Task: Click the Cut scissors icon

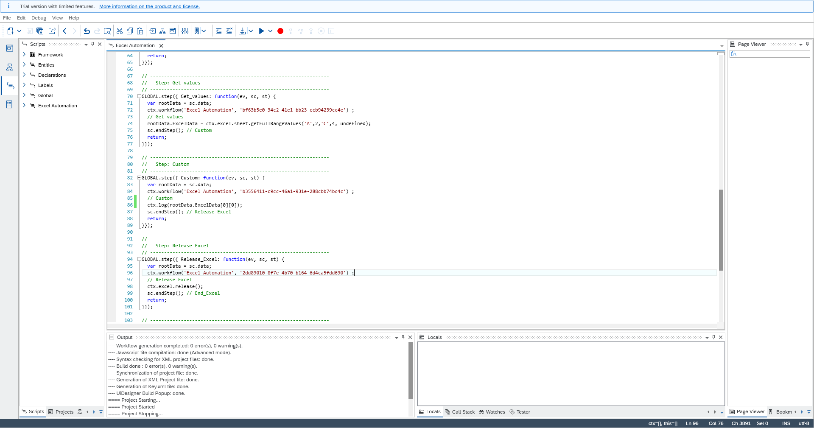Action: pos(120,31)
